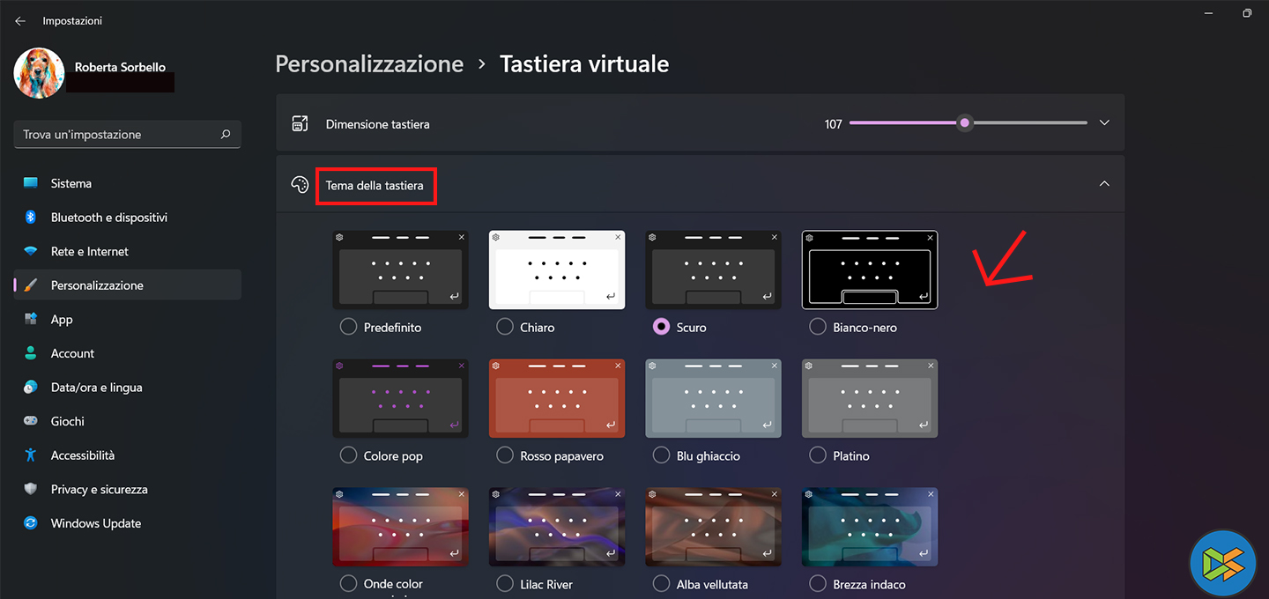The image size is (1269, 599).
Task: Click the Windows Update refresh icon
Action: (31, 523)
